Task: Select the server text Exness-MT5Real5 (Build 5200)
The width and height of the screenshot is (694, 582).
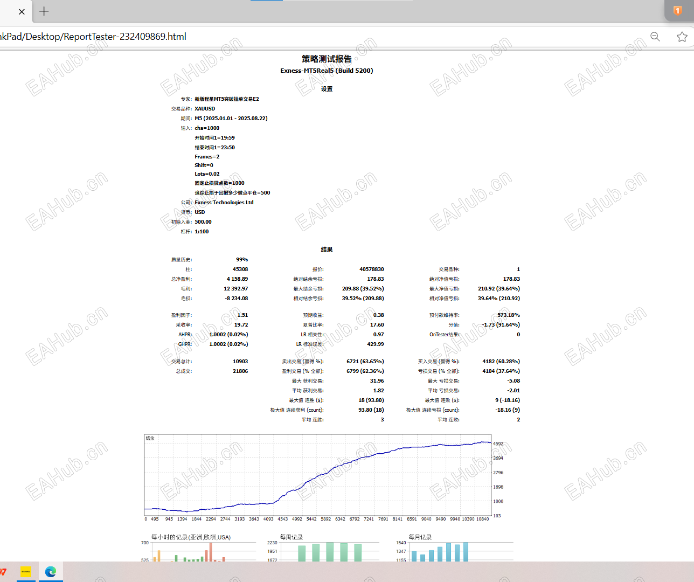Action: tap(327, 71)
